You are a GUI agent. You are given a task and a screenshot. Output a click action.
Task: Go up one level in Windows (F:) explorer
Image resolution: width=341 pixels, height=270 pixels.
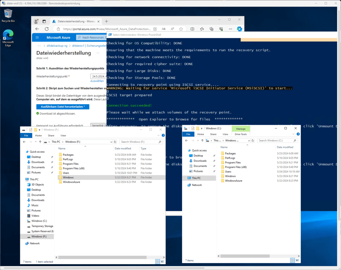(40, 142)
